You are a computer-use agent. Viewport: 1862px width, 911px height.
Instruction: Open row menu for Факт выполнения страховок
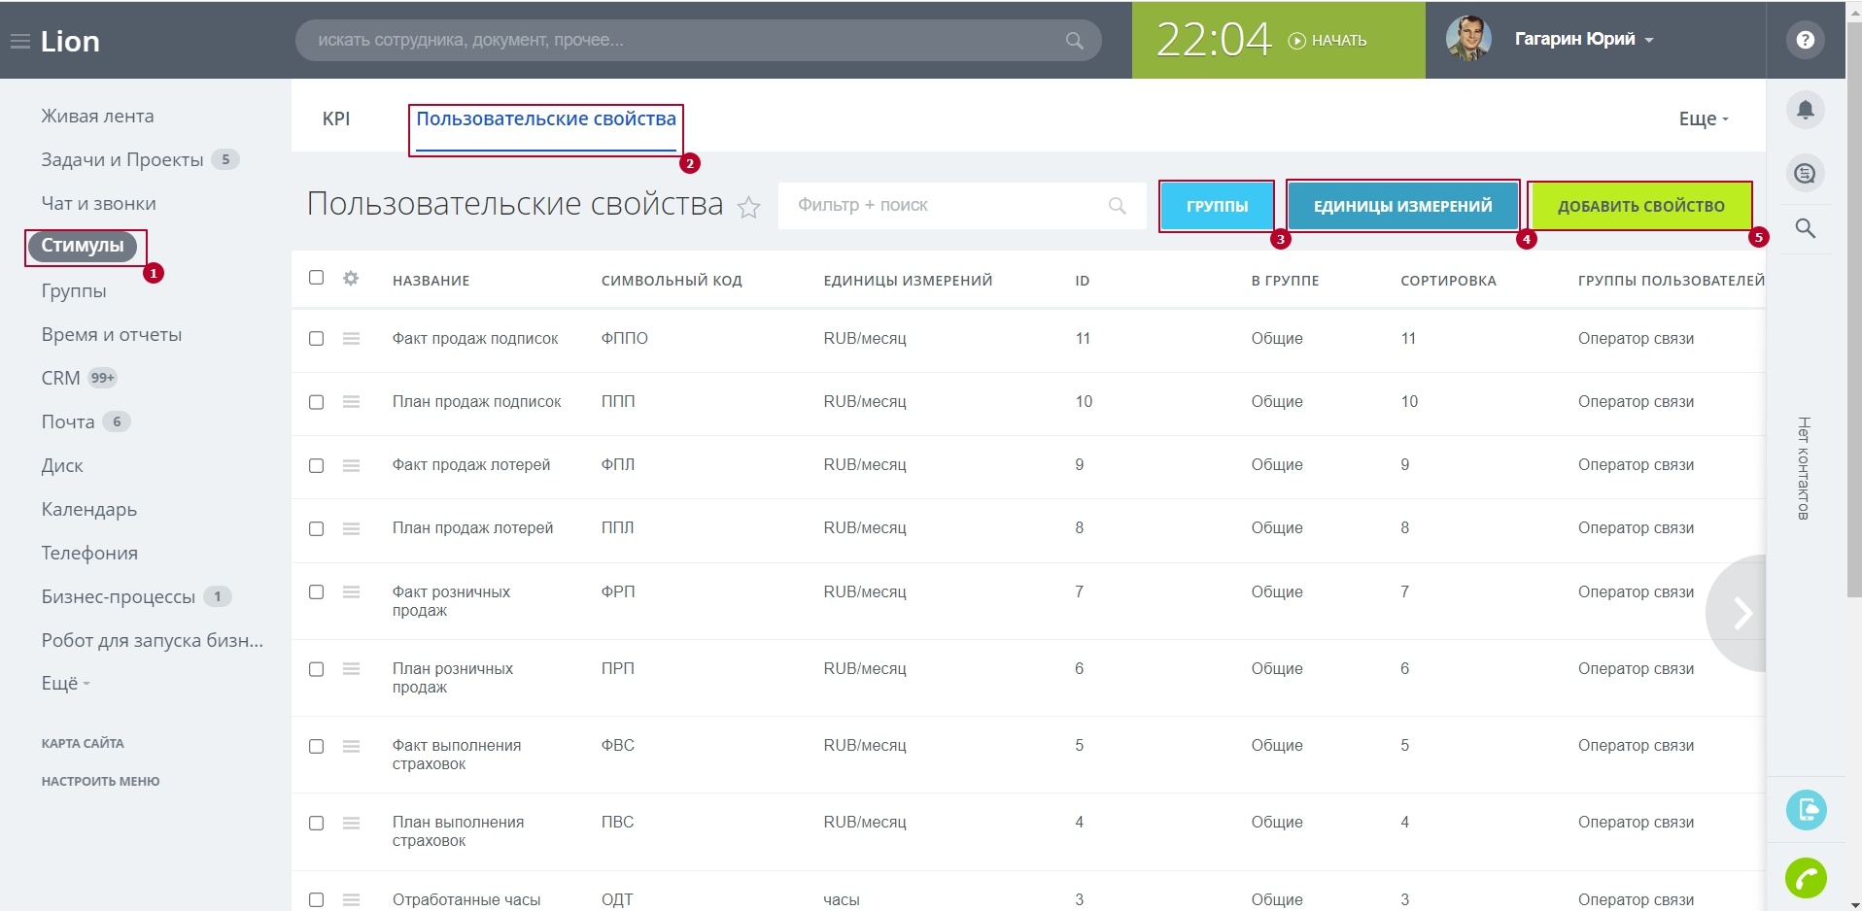click(x=351, y=747)
